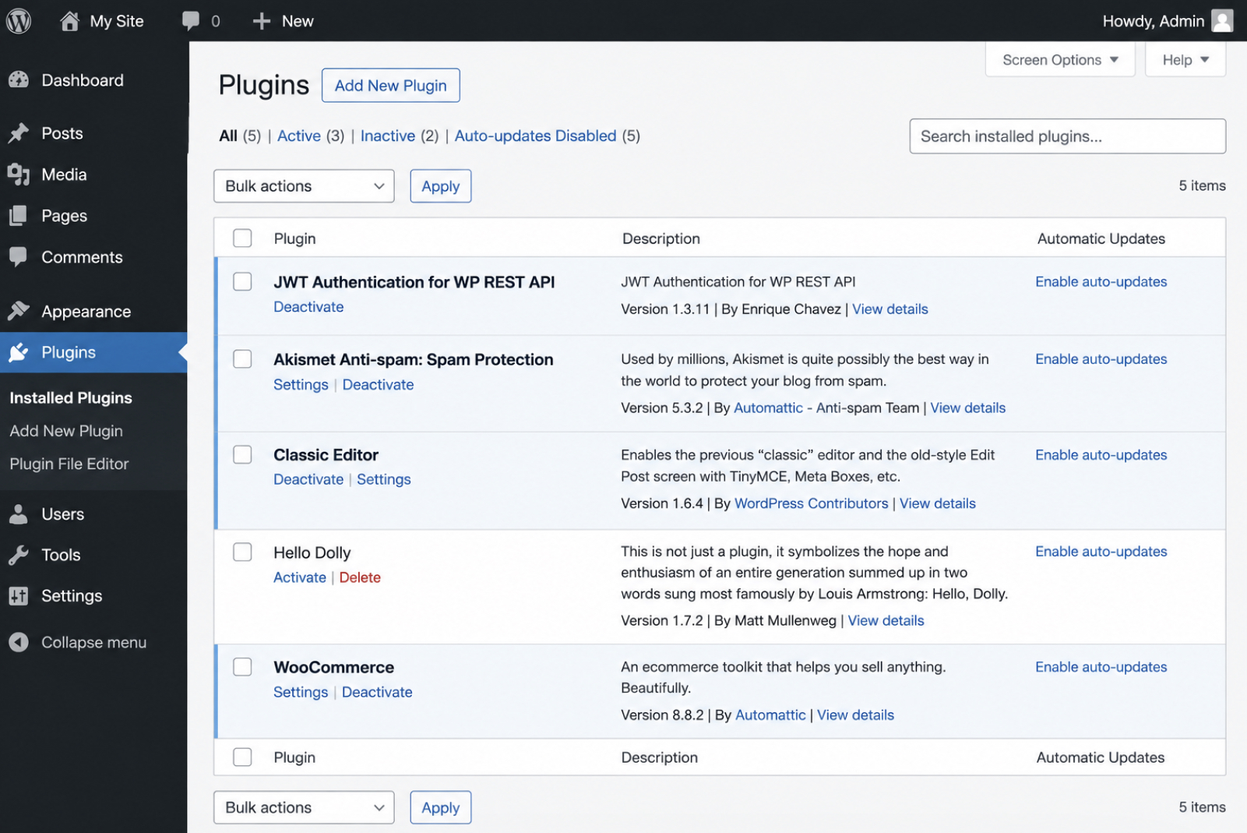Click the Pages icon in sidebar
Screen dimensions: 1247x833
[19, 216]
